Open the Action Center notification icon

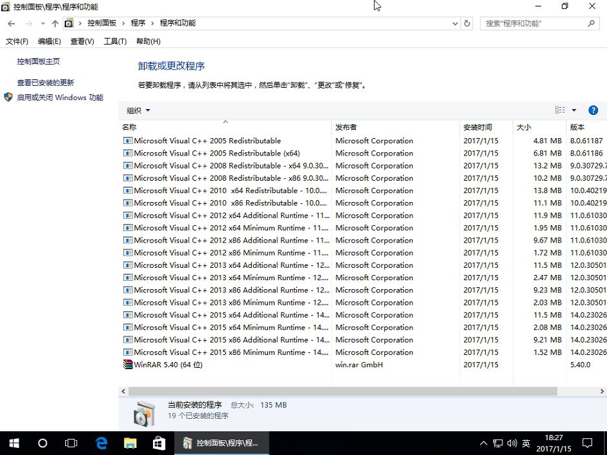pyautogui.click(x=587, y=443)
